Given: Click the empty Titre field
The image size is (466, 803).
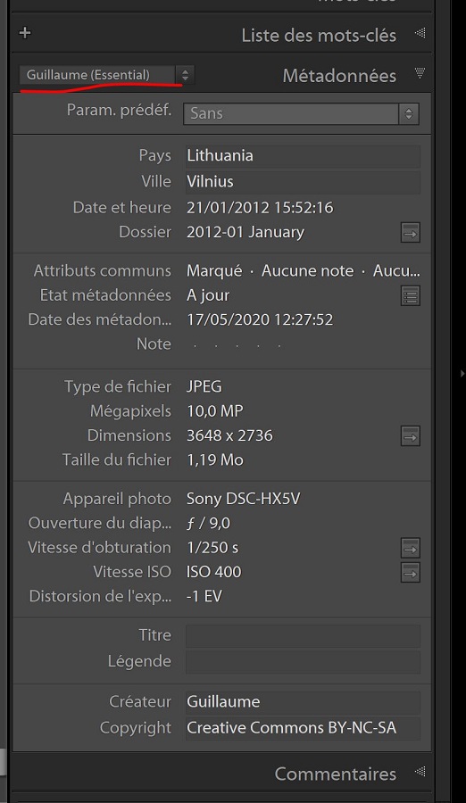Looking at the screenshot, I should (303, 635).
